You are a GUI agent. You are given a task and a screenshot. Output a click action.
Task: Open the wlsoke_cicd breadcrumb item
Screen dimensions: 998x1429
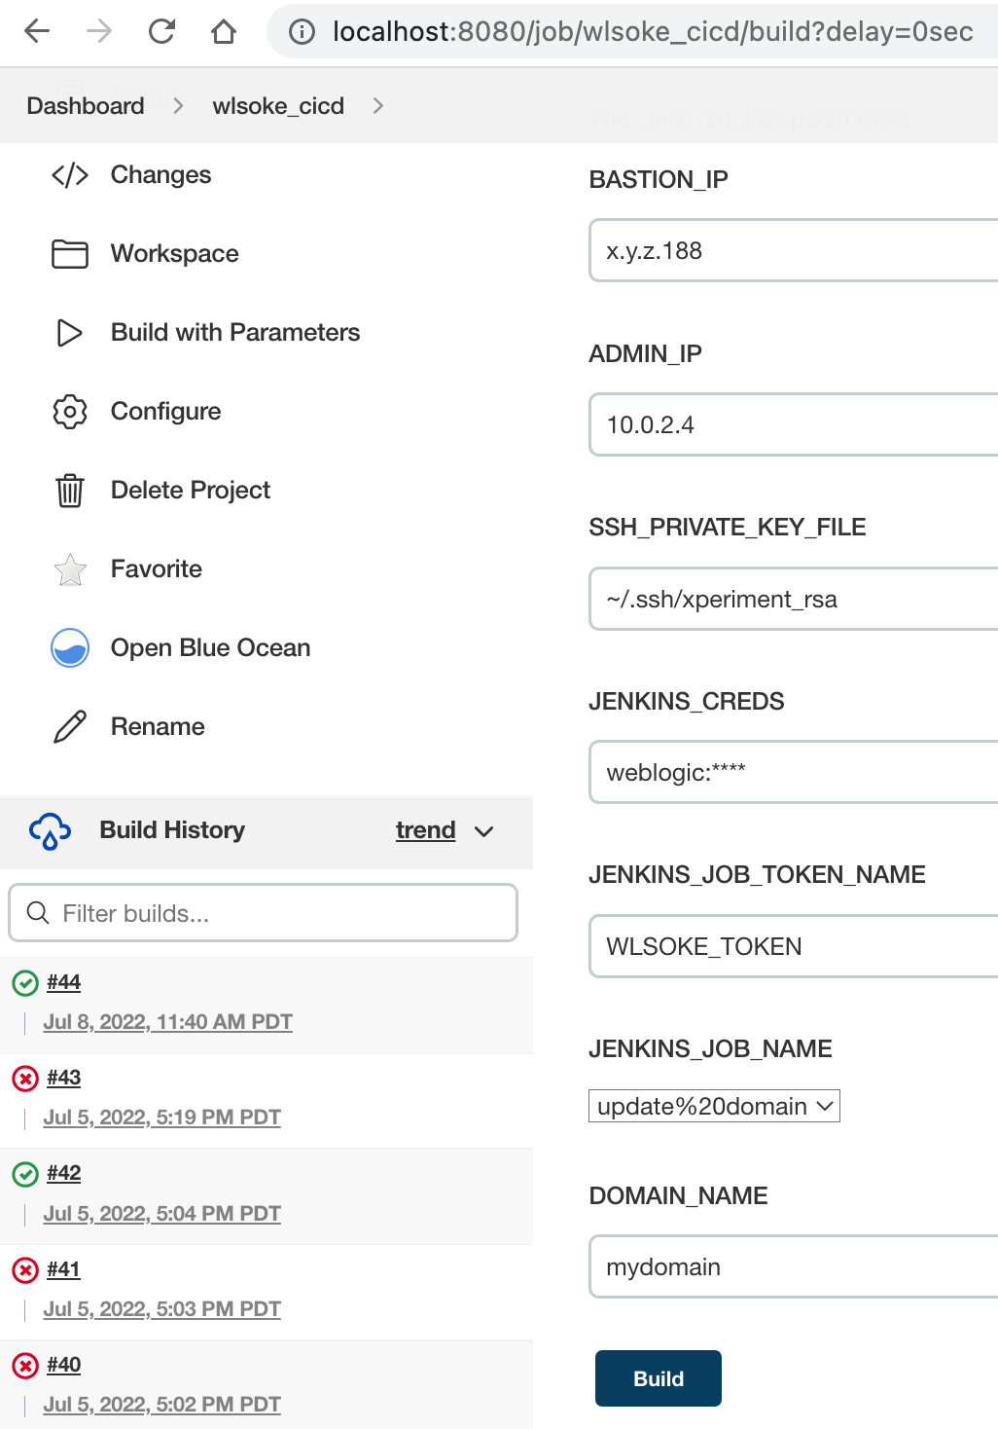[278, 106]
